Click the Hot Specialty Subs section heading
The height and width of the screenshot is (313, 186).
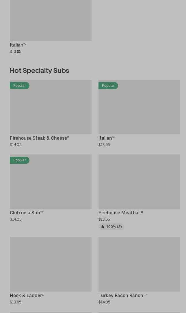click(39, 71)
